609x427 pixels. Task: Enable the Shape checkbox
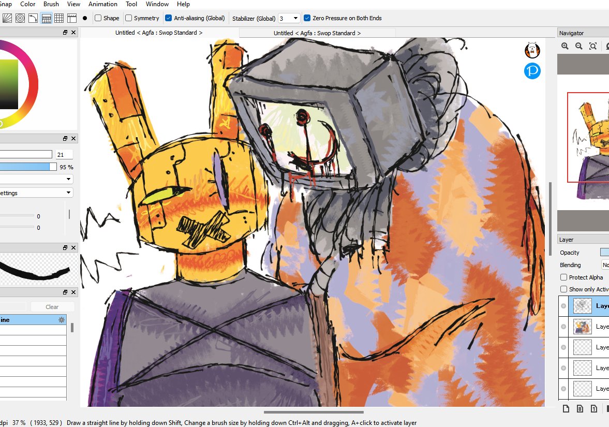[x=98, y=18]
